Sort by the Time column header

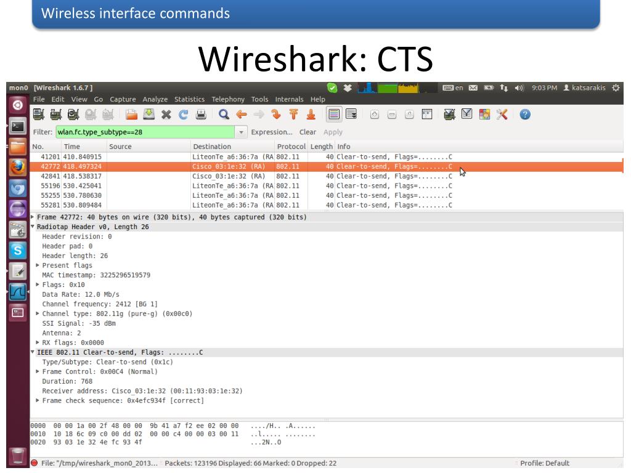point(84,147)
